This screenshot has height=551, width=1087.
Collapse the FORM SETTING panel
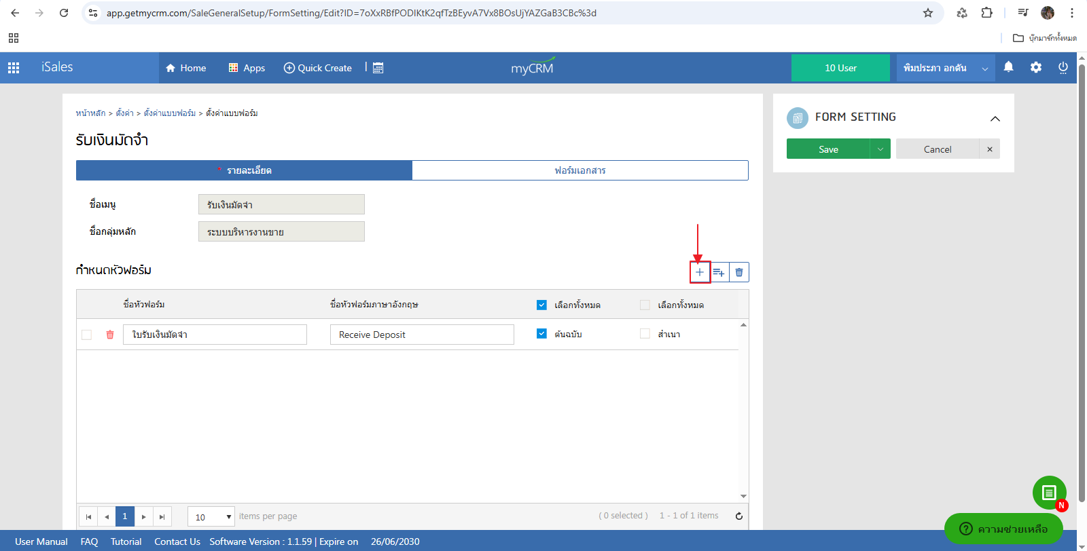[995, 119]
